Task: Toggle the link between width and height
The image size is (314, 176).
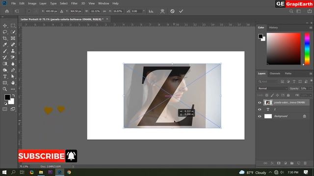Action: (105, 11)
